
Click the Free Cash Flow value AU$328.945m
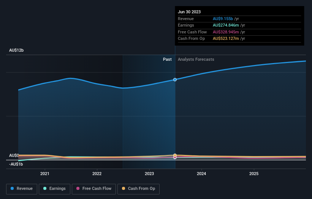[226, 32]
